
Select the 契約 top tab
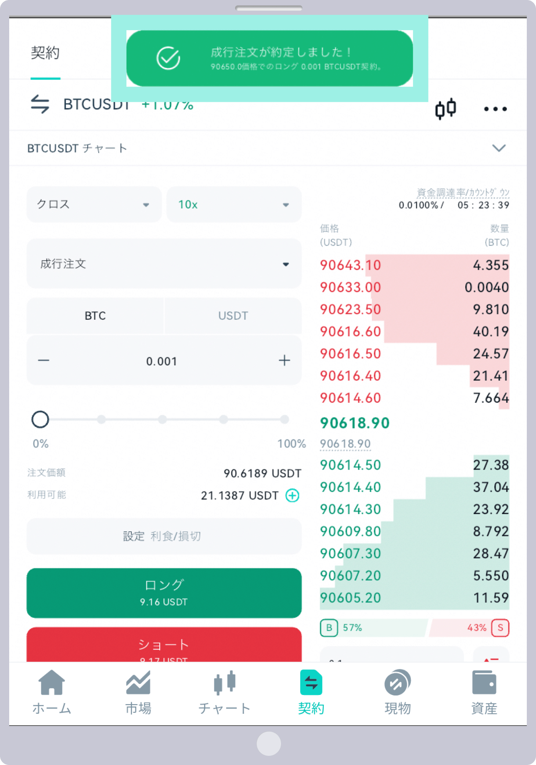click(x=45, y=53)
